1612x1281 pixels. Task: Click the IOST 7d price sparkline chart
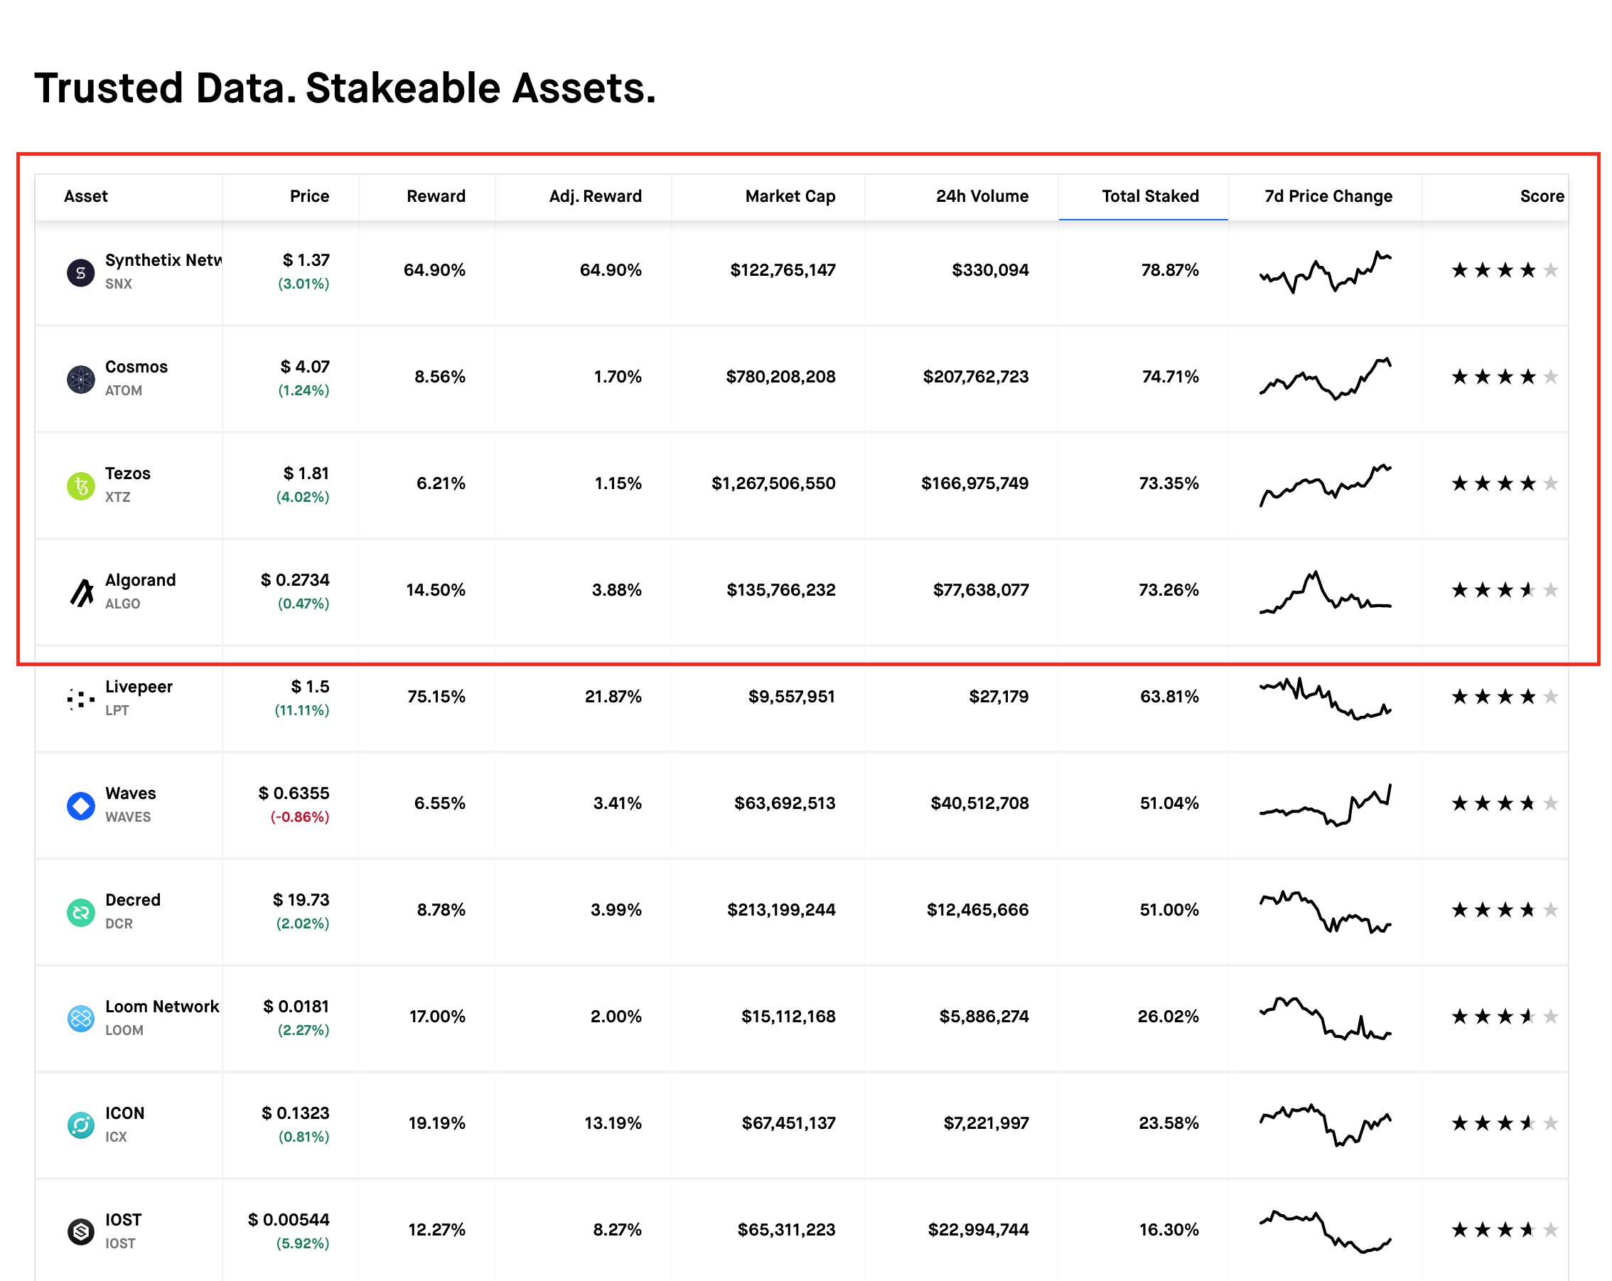pyautogui.click(x=1325, y=1232)
